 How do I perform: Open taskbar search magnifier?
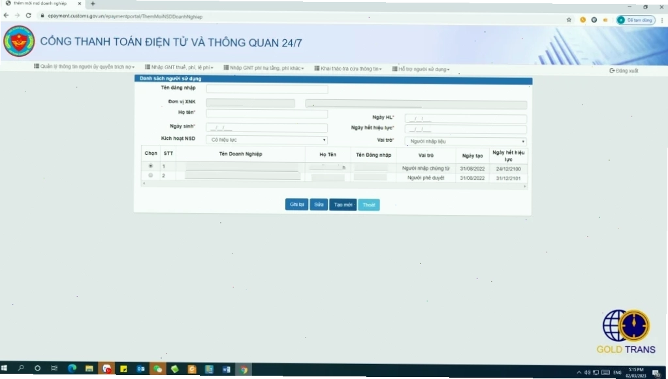20,368
